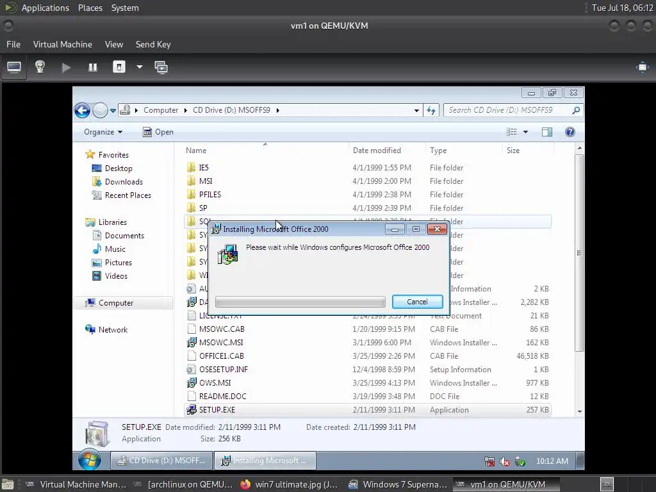Viewport: 656px width, 492px height.
Task: Open the Places menu
Action: coord(90,8)
